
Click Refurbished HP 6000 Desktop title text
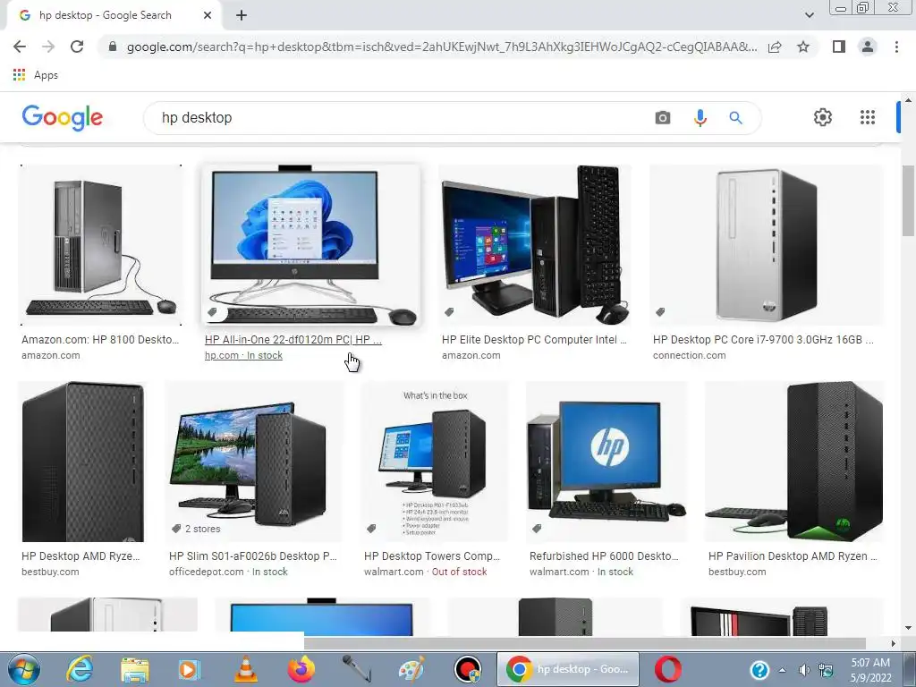pos(604,556)
